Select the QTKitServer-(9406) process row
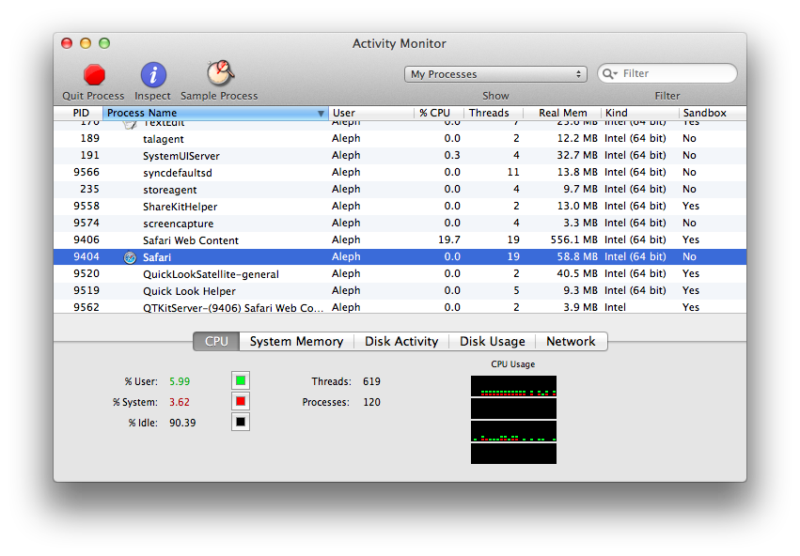This screenshot has width=800, height=556. point(400,307)
